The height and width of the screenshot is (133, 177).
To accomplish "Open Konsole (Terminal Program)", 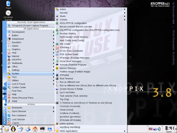I will pos(91,65).
